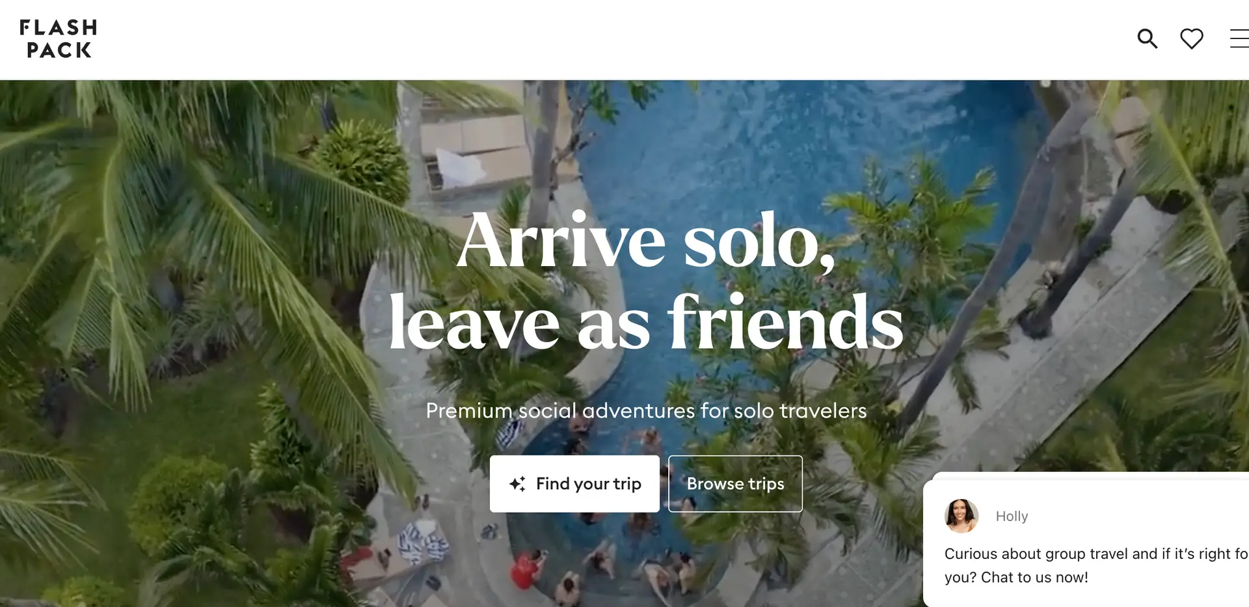Viewport: 1249px width, 607px height.
Task: Click the 'leave as friends' headline line
Action: point(646,322)
